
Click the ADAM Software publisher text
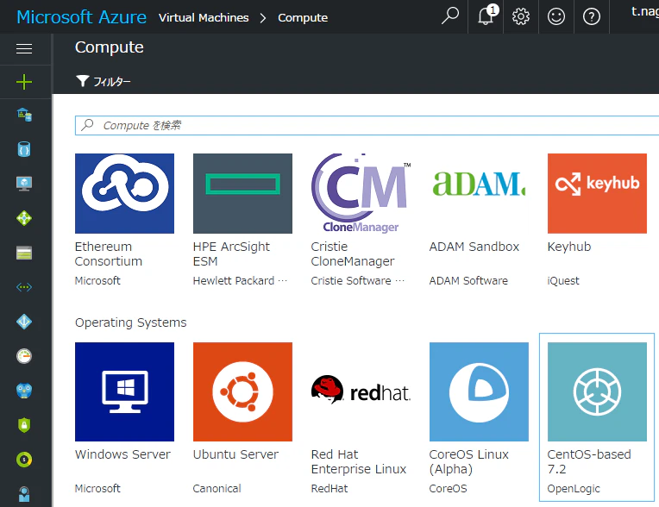point(468,280)
